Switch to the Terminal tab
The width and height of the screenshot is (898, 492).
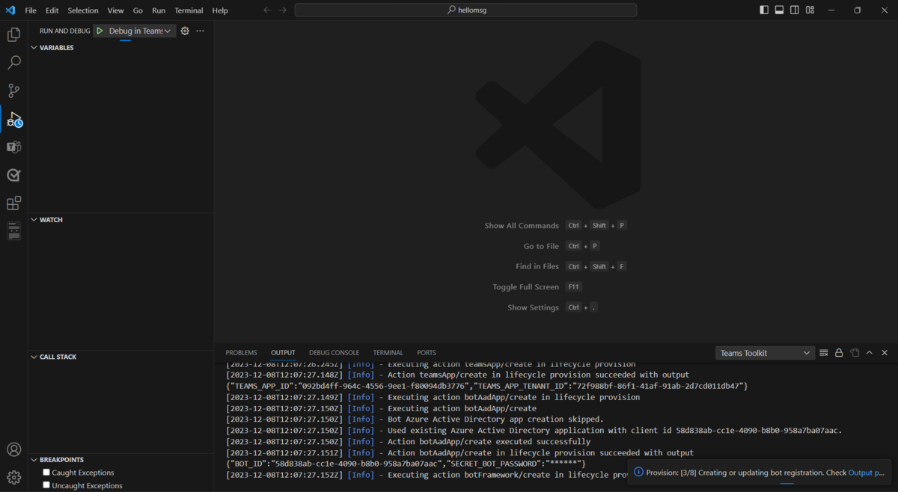tap(388, 353)
